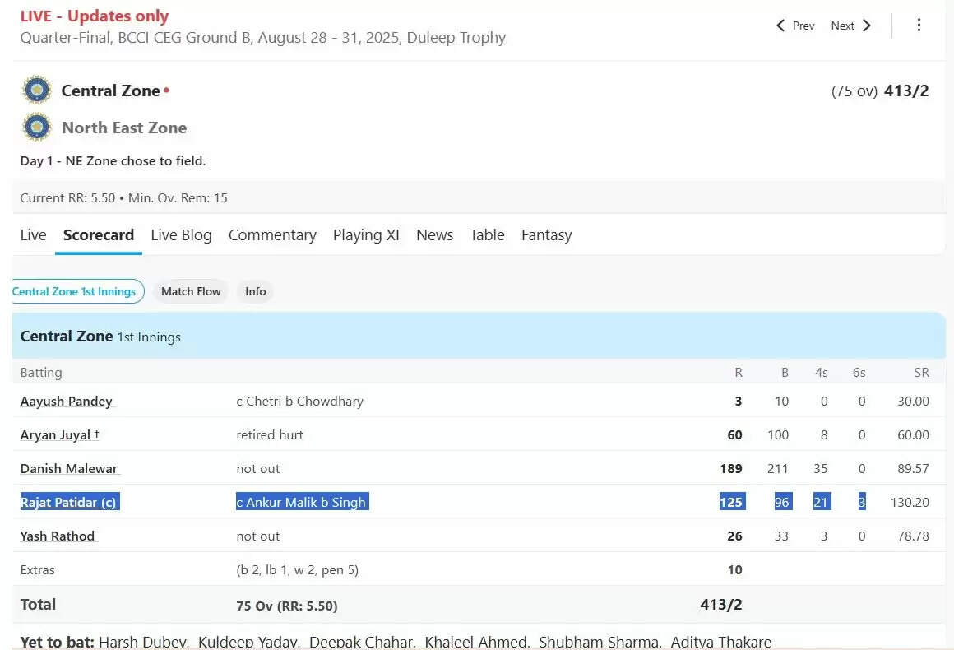Open the three-dot more options menu
Viewport: 954px width, 650px height.
tap(919, 25)
